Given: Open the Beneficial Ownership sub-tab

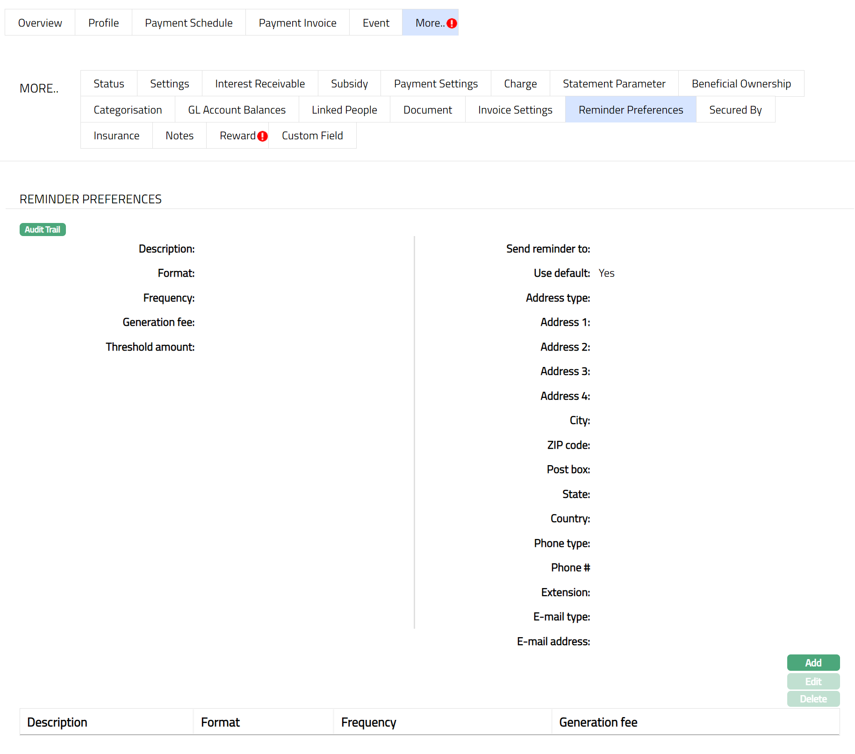Looking at the screenshot, I should 741,84.
